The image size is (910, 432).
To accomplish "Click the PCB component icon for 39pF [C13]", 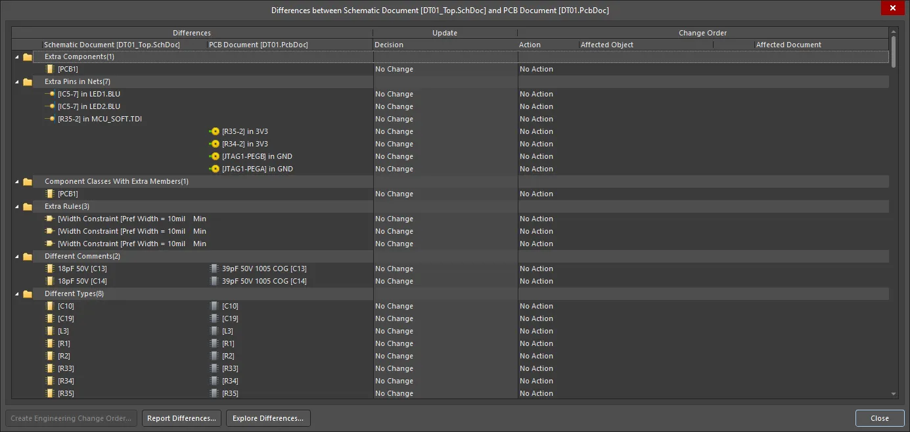I will pos(214,269).
